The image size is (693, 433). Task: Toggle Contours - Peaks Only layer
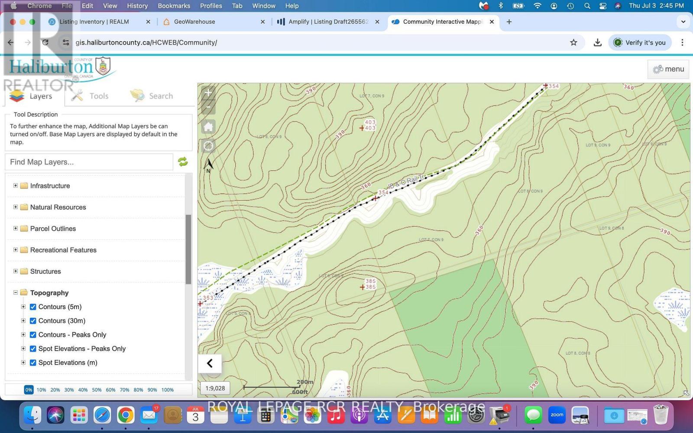coord(33,334)
